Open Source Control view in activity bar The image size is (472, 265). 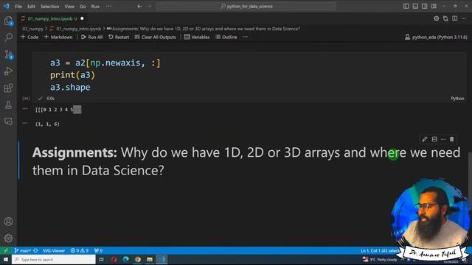(8, 54)
